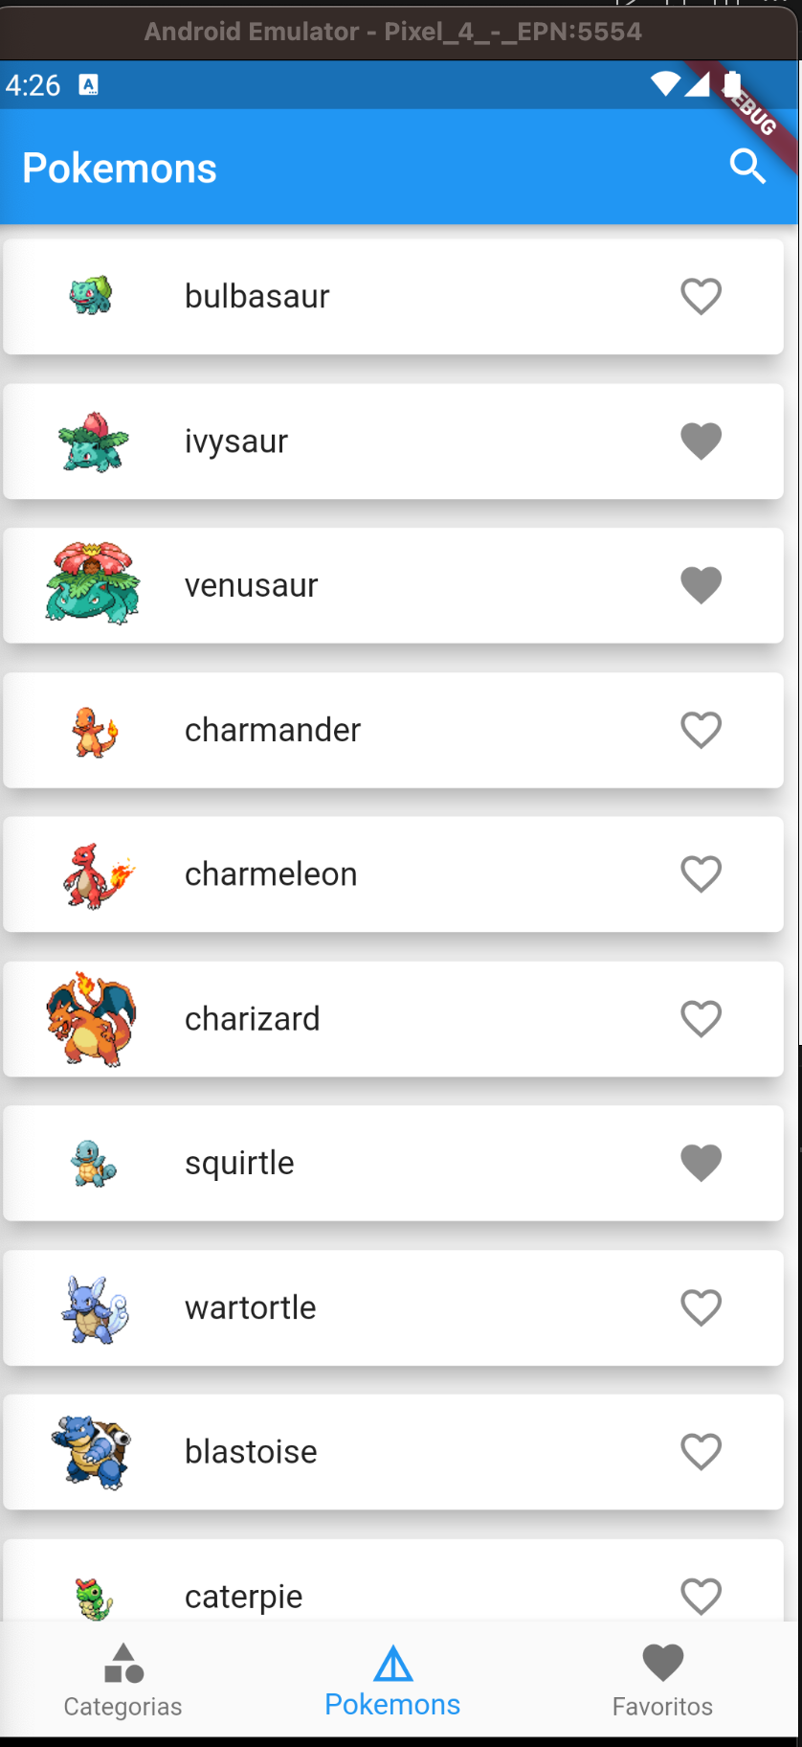Click the charizard sprite image

pyautogui.click(x=92, y=1018)
